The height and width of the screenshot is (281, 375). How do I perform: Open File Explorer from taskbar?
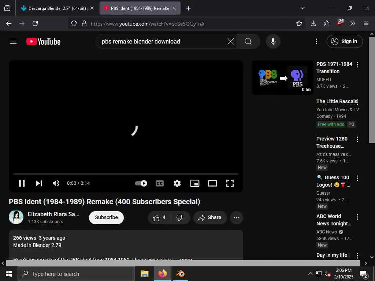pyautogui.click(x=144, y=274)
